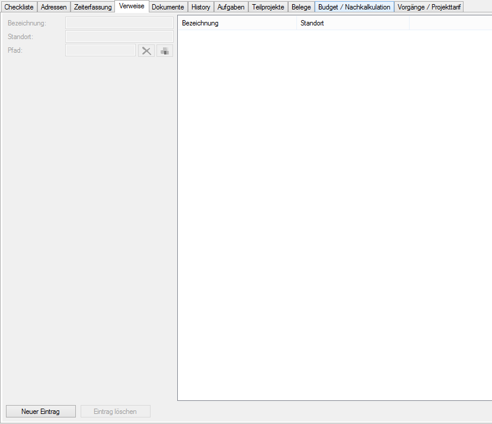Switch to Teilprojekte tab
Image resolution: width=492 pixels, height=424 pixels.
(x=268, y=7)
